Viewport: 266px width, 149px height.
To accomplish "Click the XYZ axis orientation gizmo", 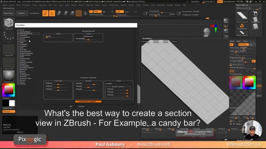I will (x=214, y=28).
